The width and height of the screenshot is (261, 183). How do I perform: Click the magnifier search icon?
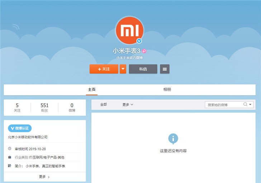click(245, 104)
